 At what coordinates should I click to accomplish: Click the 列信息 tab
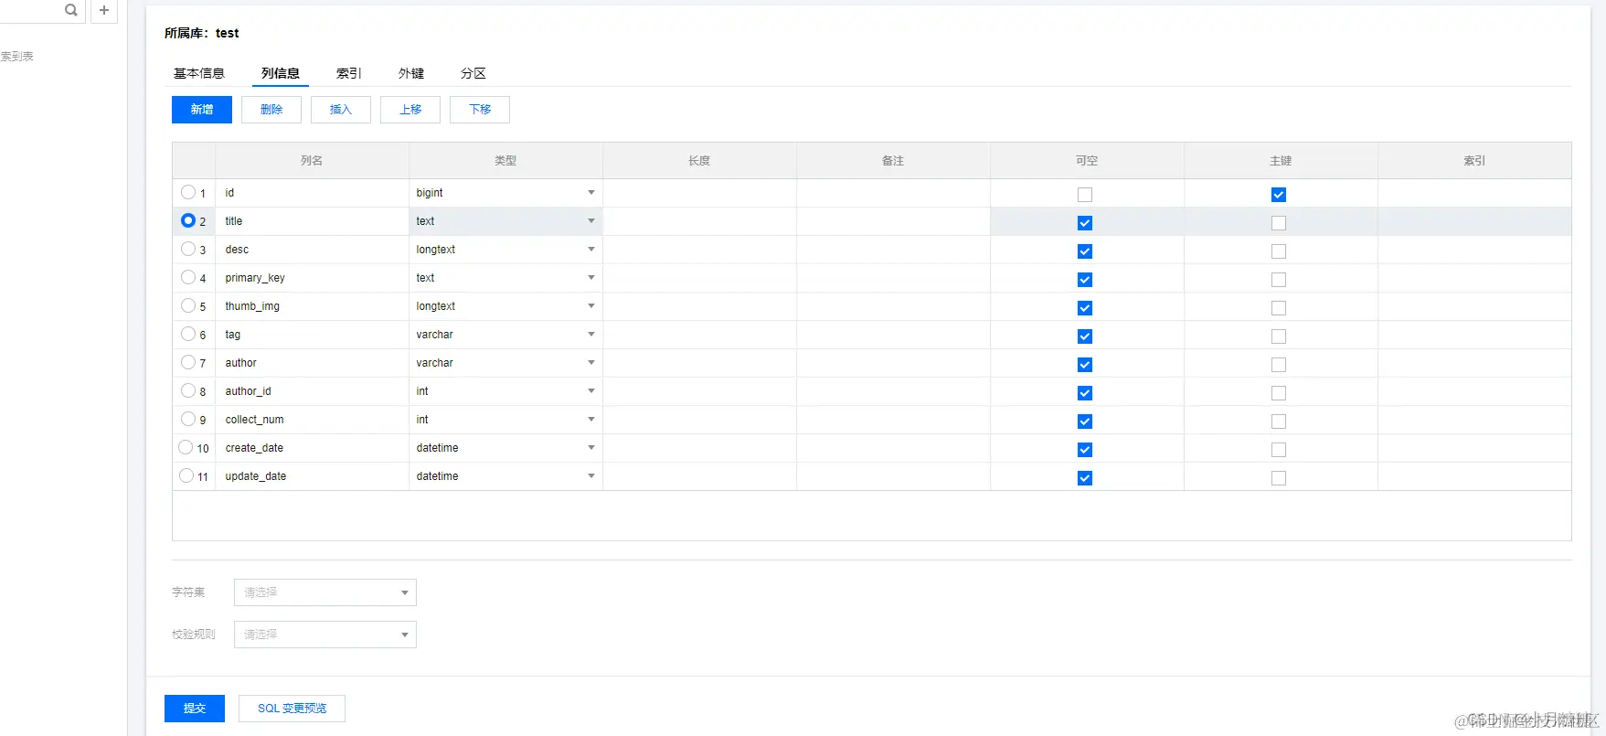tap(281, 73)
